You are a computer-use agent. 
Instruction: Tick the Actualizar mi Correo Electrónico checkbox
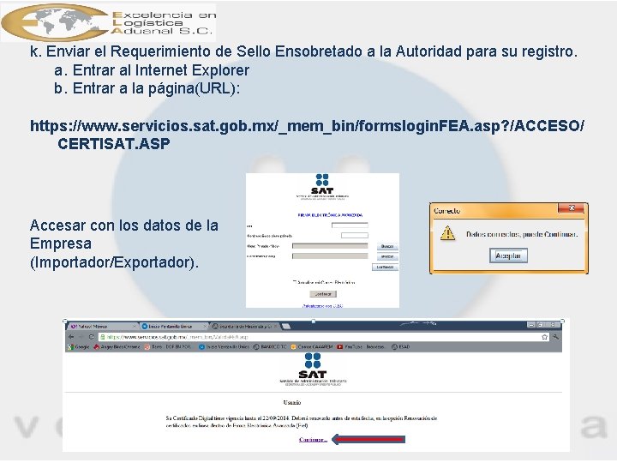click(294, 282)
